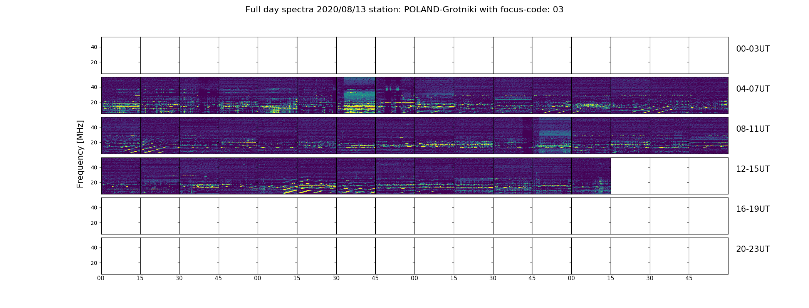Click the '40' tick of the 00-03UT row
Viewport: 809px width, 308px height.
94,47
